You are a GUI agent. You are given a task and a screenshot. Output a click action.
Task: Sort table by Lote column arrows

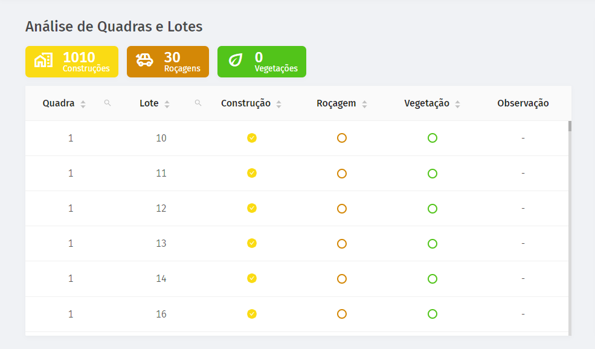[167, 104]
